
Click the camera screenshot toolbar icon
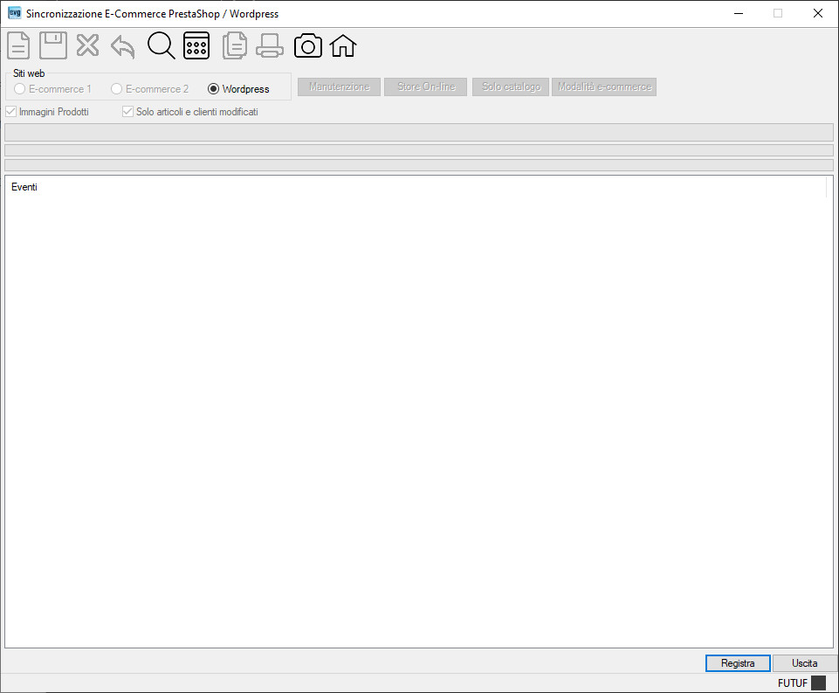[x=307, y=46]
